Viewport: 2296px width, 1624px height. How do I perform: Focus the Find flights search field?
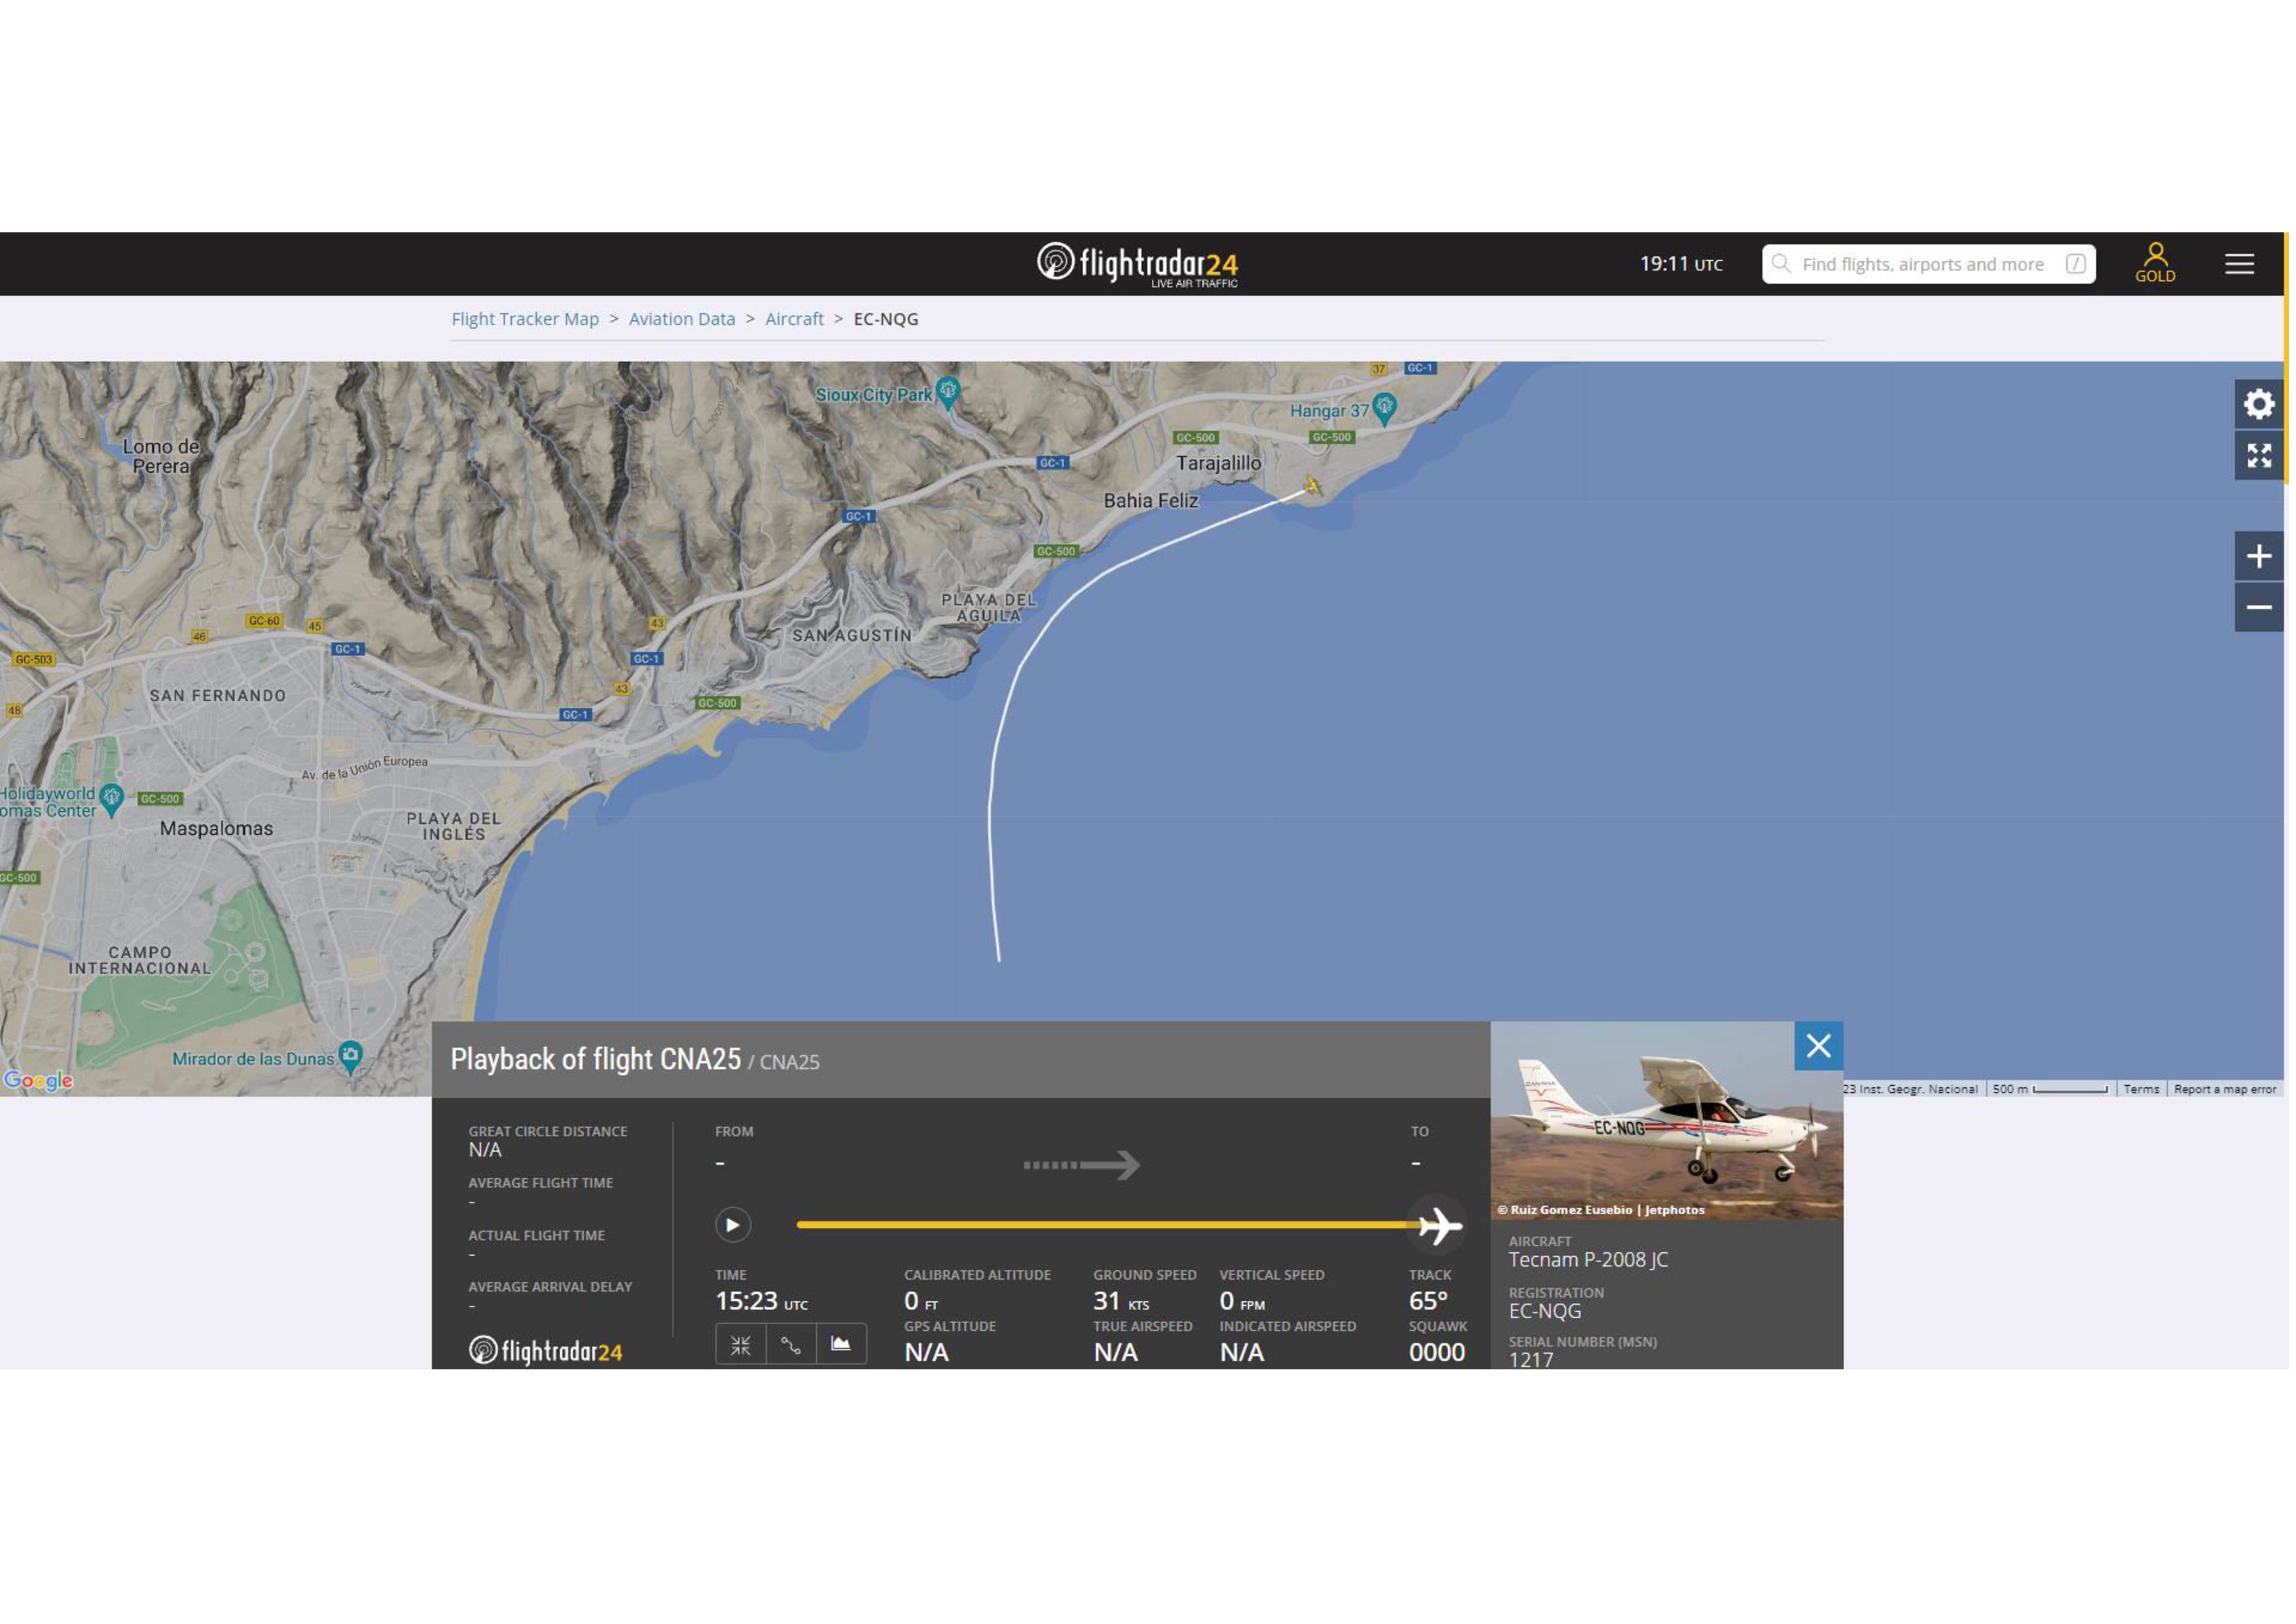1928,264
